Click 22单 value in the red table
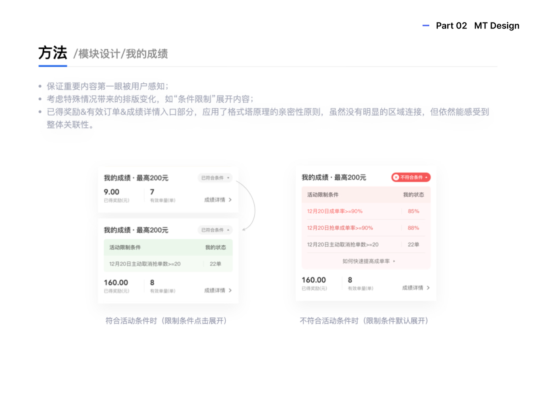 click(413, 245)
